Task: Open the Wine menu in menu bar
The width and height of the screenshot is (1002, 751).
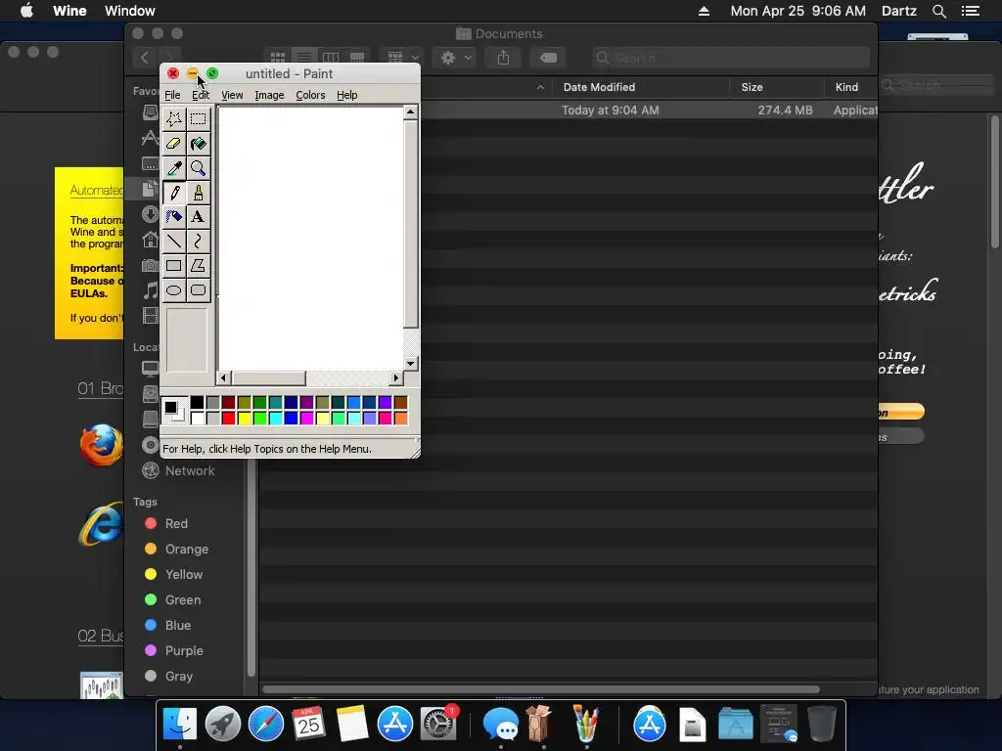Action: [x=69, y=11]
